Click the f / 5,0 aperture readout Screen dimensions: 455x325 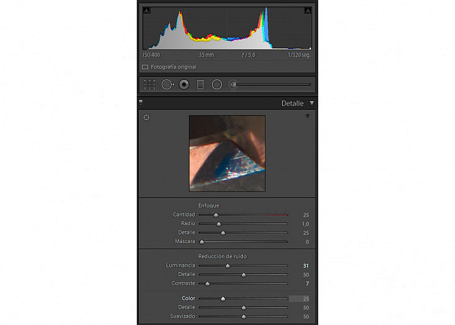coord(249,55)
